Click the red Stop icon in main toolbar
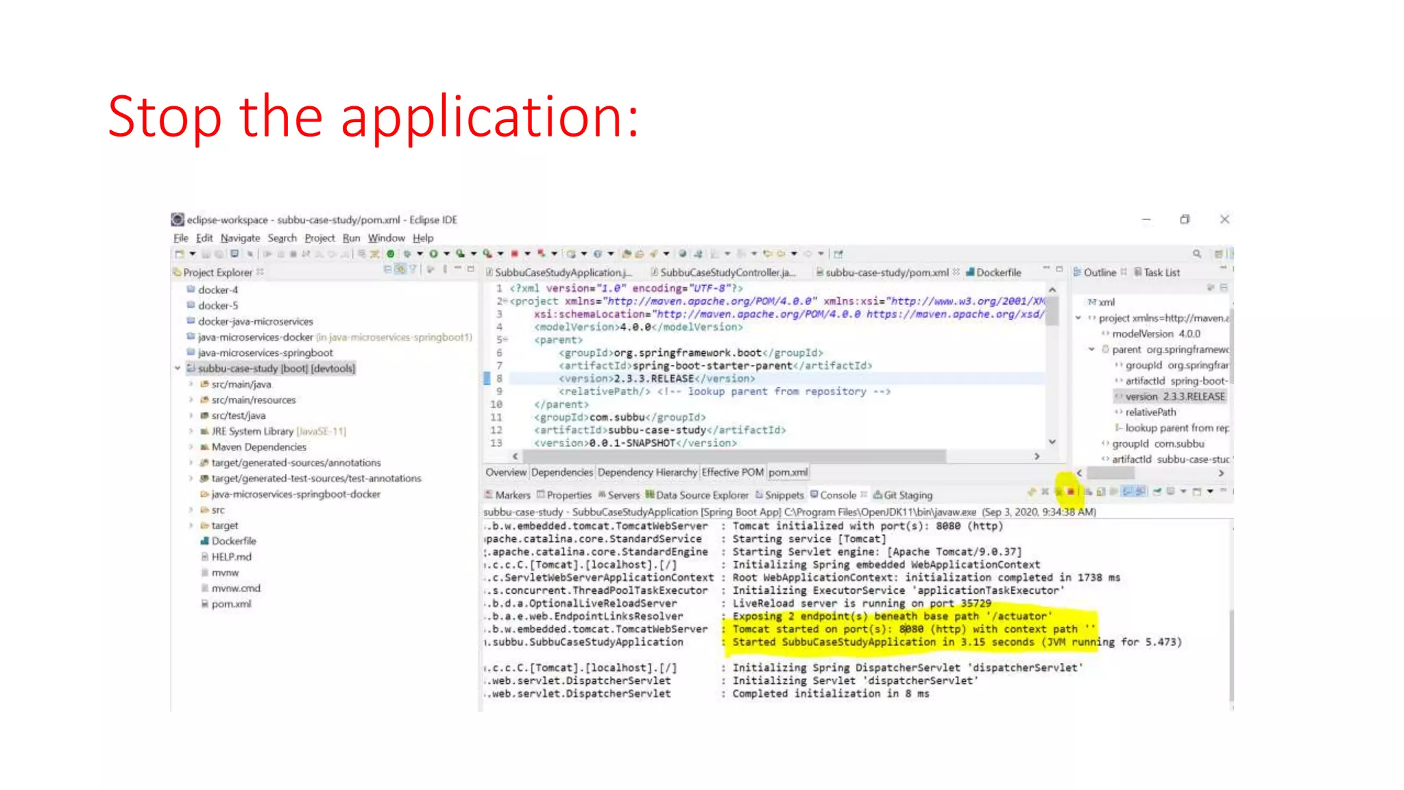The height and width of the screenshot is (790, 1404). point(514,254)
